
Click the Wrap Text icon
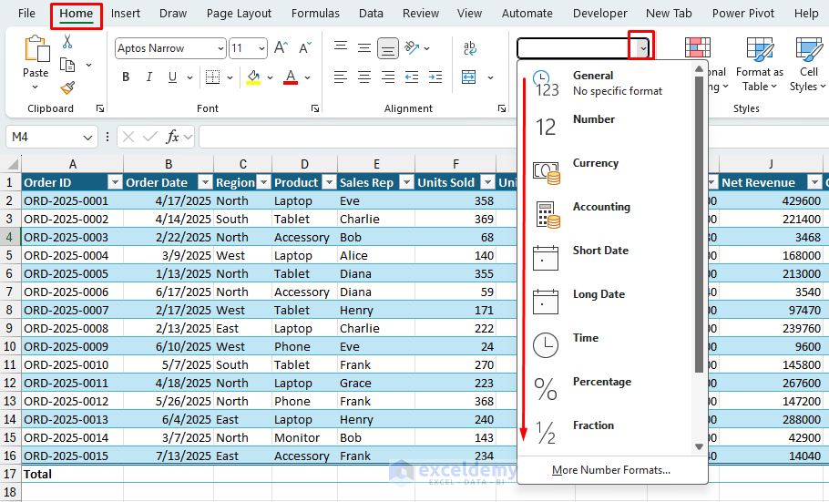point(469,48)
